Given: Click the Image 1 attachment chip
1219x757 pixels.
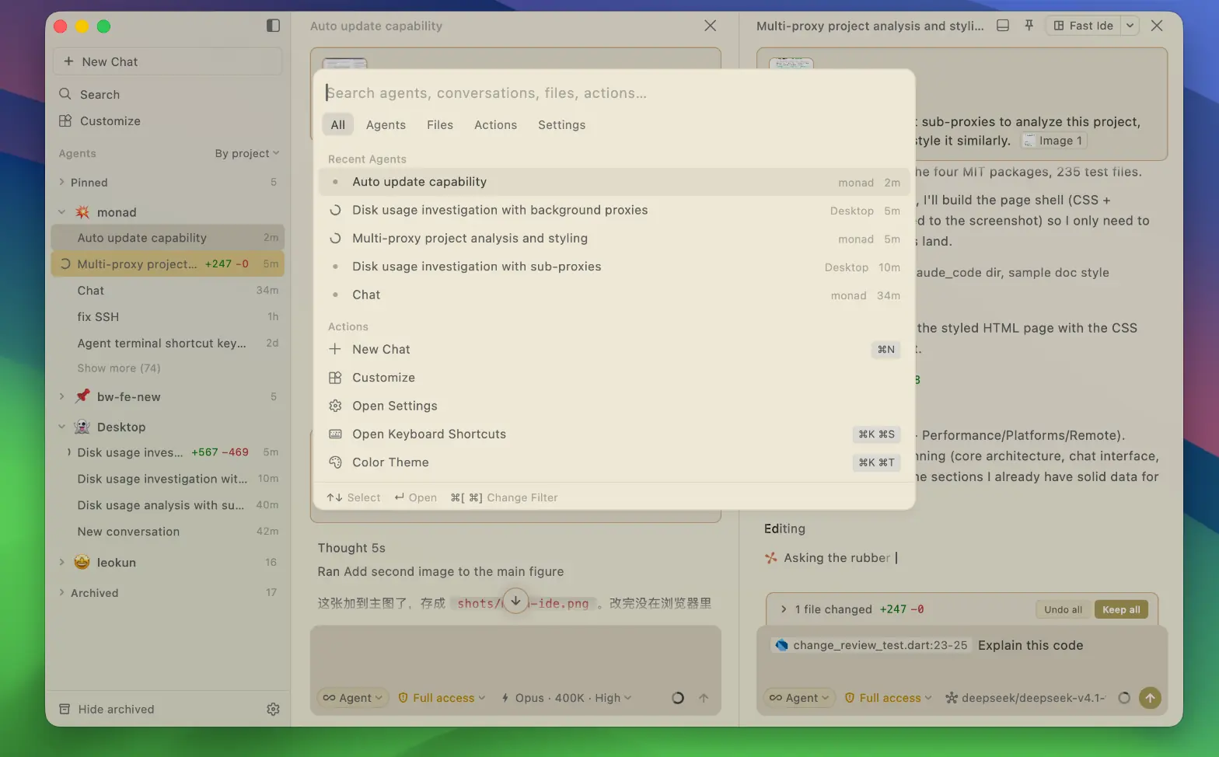Looking at the screenshot, I should pos(1054,141).
